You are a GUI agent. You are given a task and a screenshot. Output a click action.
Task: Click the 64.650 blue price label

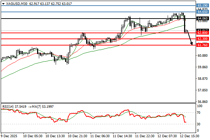(x=203, y=12)
